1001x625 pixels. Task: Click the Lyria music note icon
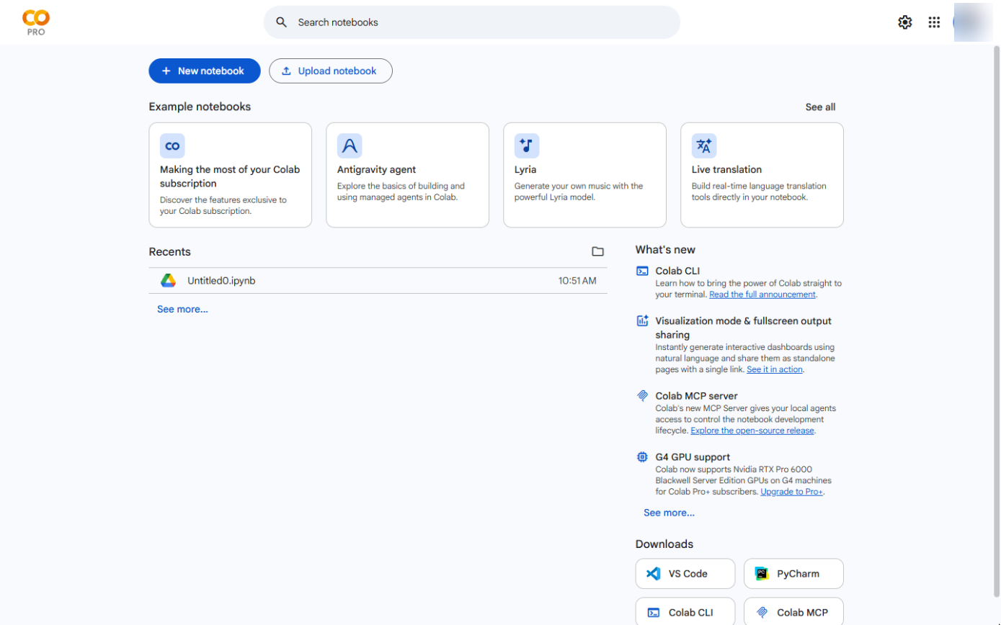[x=527, y=146]
